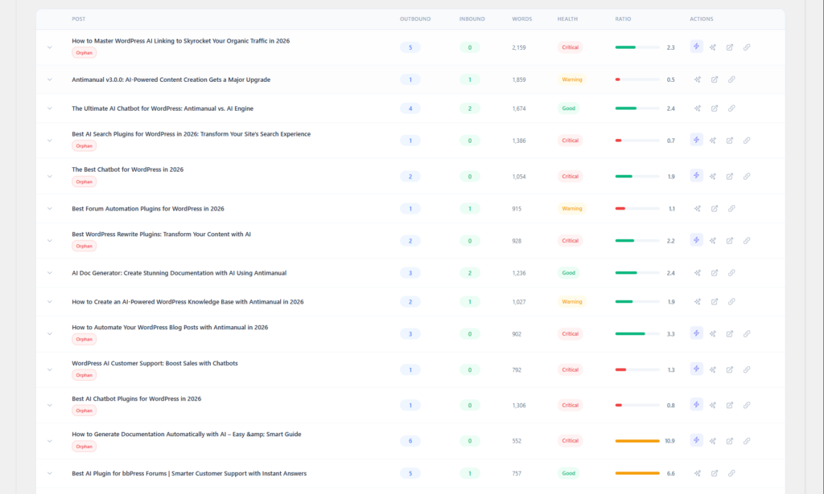Expand the How to Automate Your WordPress Blog Posts row
The image size is (824, 494).
coord(49,333)
